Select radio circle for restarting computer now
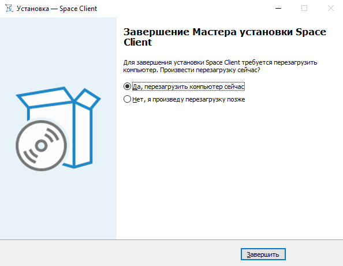Image resolution: width=343 pixels, height=266 pixels. tap(127, 87)
